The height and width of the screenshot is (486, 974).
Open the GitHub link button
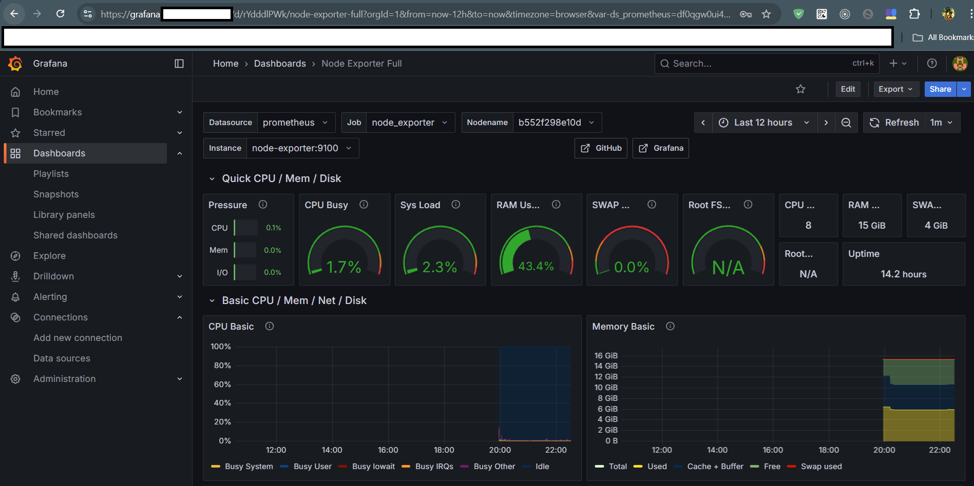point(601,148)
